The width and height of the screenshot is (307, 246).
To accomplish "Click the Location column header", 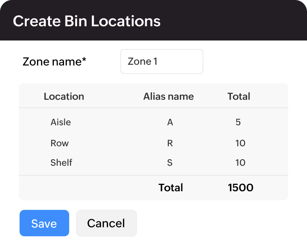I will point(64,96).
